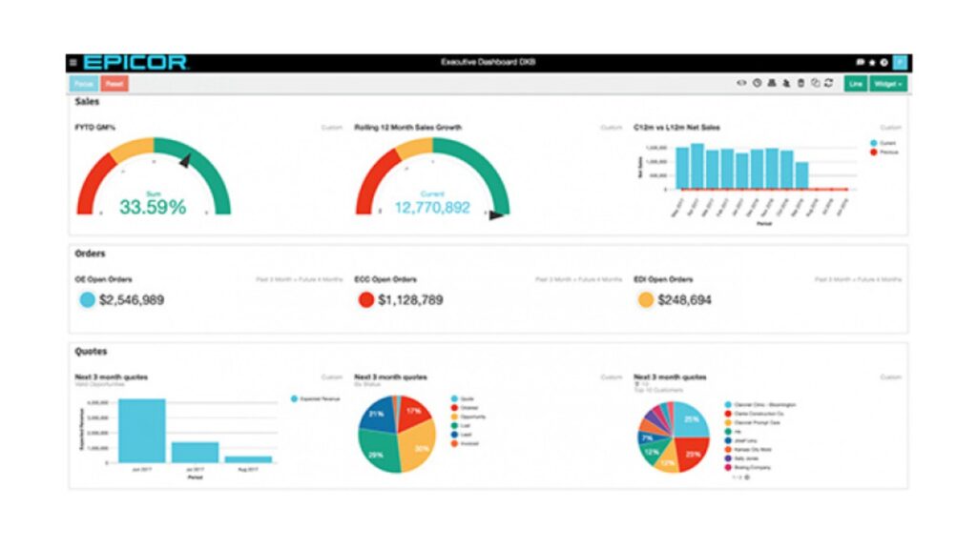Select the delete (trash) icon in the toolbar
This screenshot has height=549, width=977.
pyautogui.click(x=800, y=84)
